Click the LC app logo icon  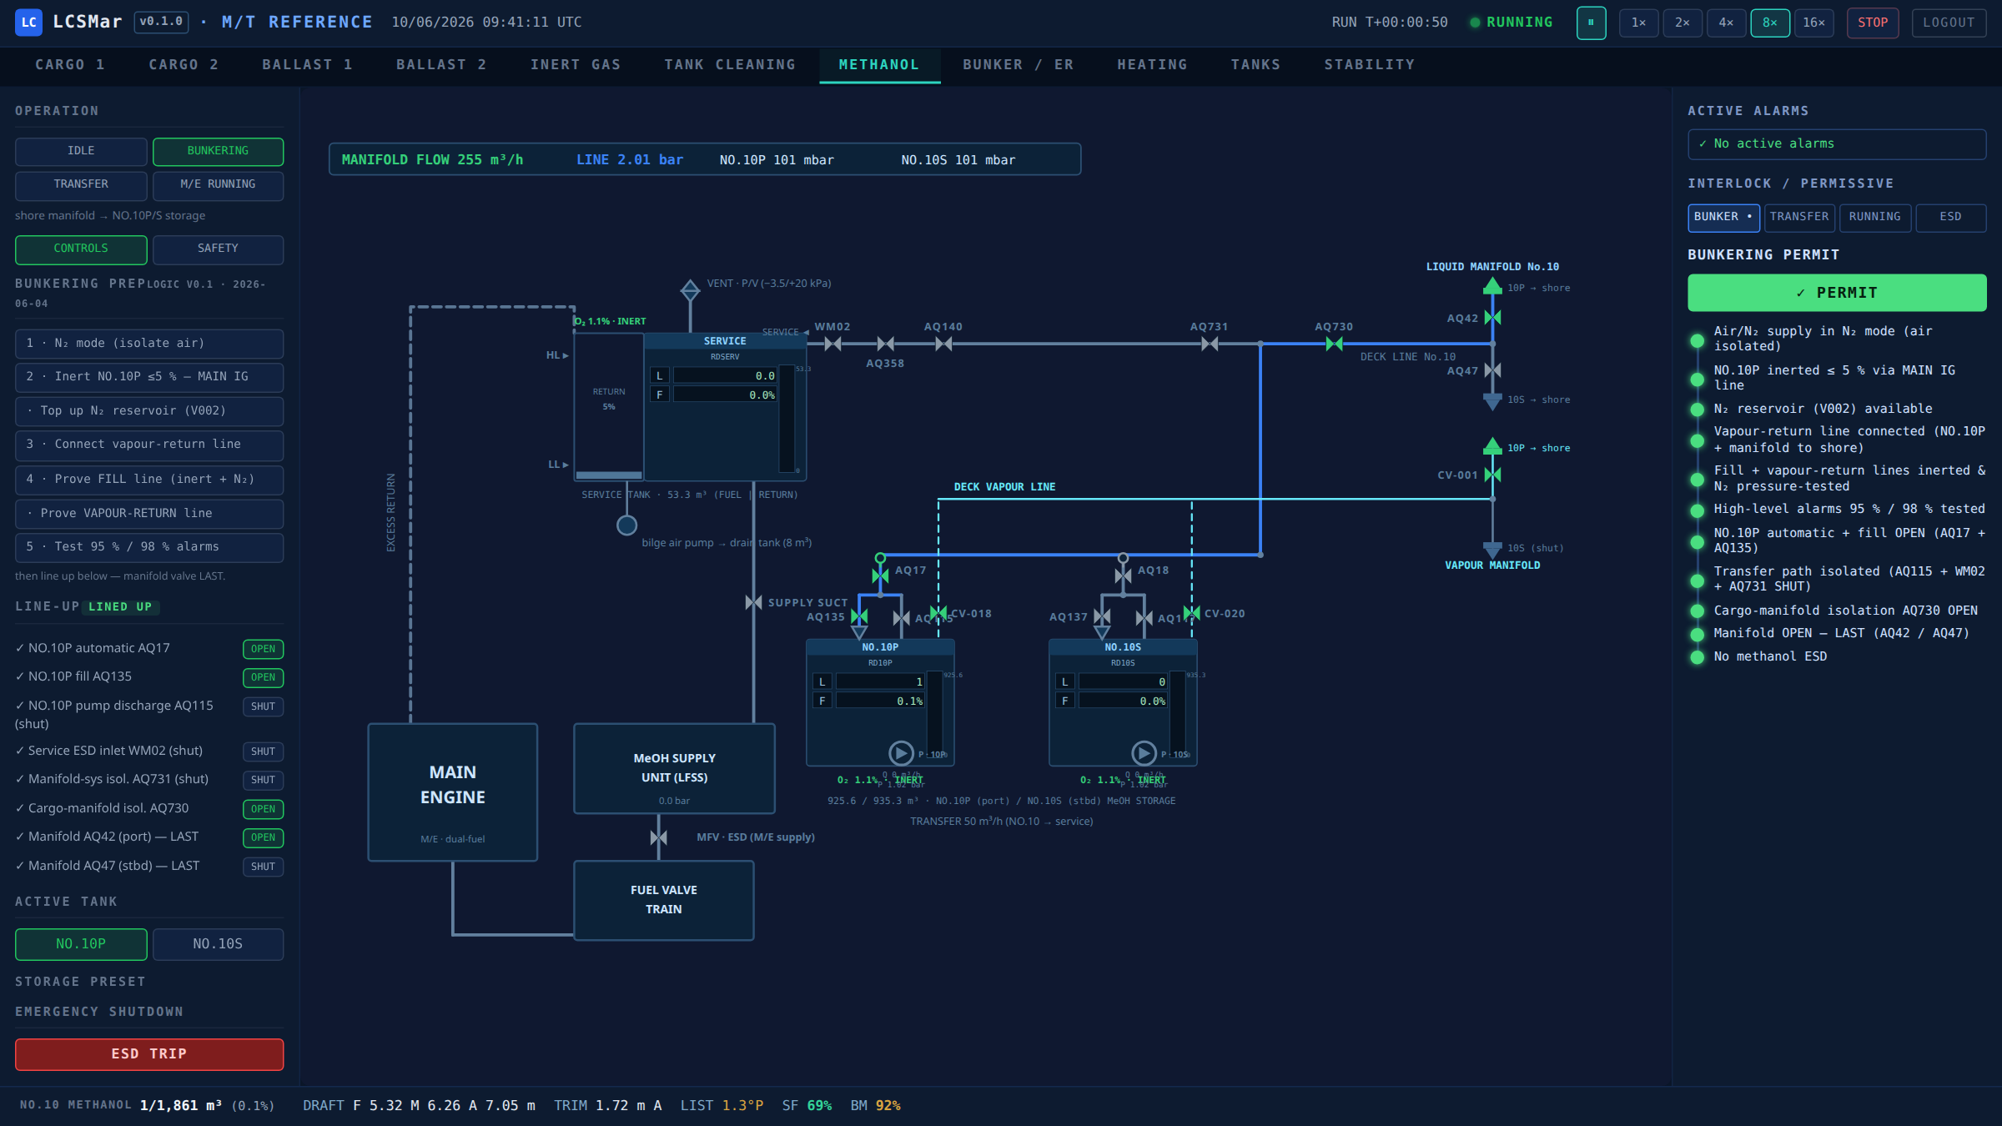point(29,23)
